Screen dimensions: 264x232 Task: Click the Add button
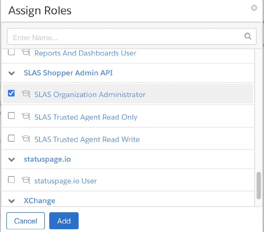[64, 221]
